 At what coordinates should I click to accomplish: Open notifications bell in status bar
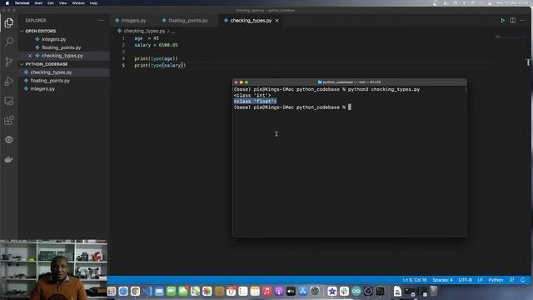523,280
